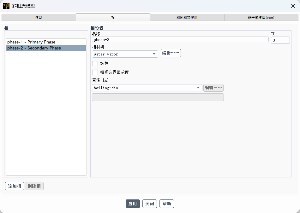This screenshot has width=300, height=213.
Task: Enable the 颗粒 checkbox
Action: (95, 63)
